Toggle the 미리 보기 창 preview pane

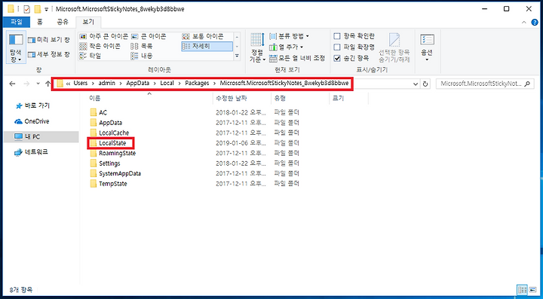coord(48,40)
